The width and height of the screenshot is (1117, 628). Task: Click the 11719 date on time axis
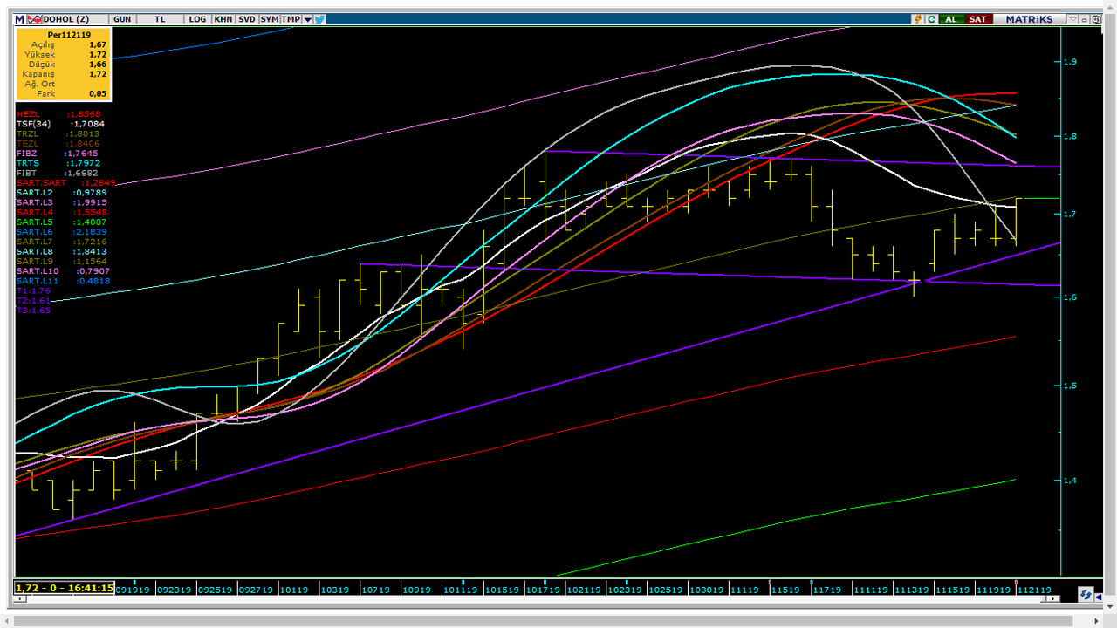(x=827, y=590)
